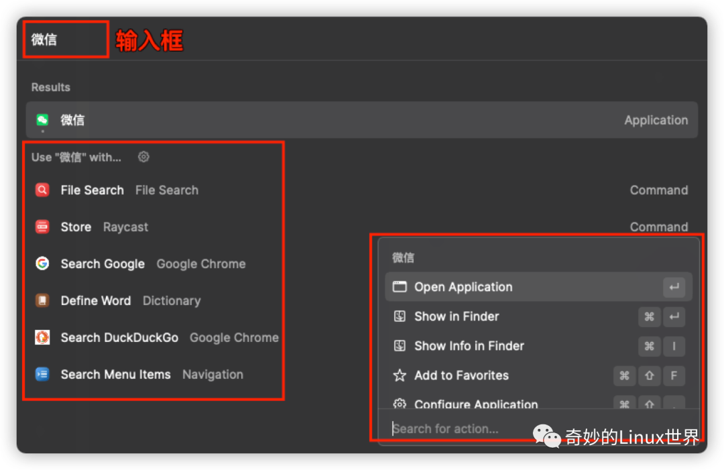Click the 微信 search input field
Image resolution: width=724 pixels, height=470 pixels.
[x=66, y=40]
